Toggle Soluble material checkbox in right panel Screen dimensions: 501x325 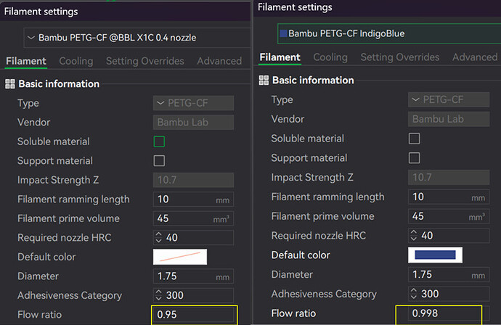tap(414, 139)
